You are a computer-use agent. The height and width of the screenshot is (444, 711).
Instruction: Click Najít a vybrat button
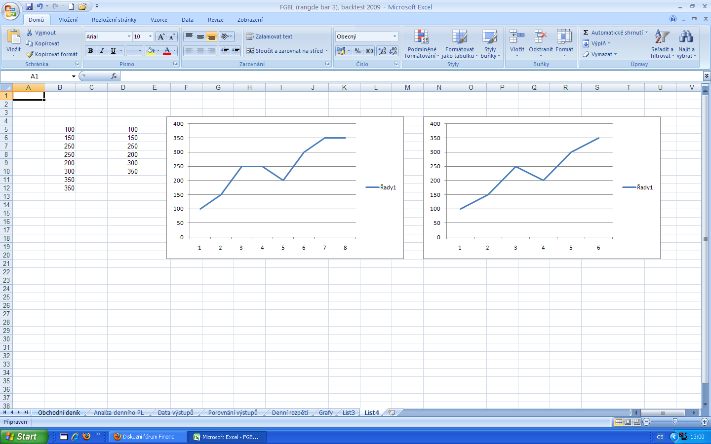pos(686,44)
